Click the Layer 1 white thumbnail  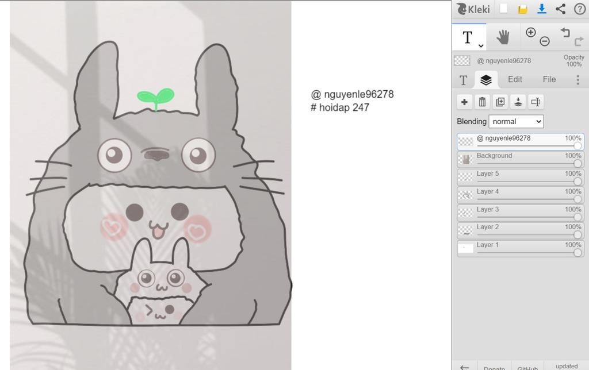466,248
